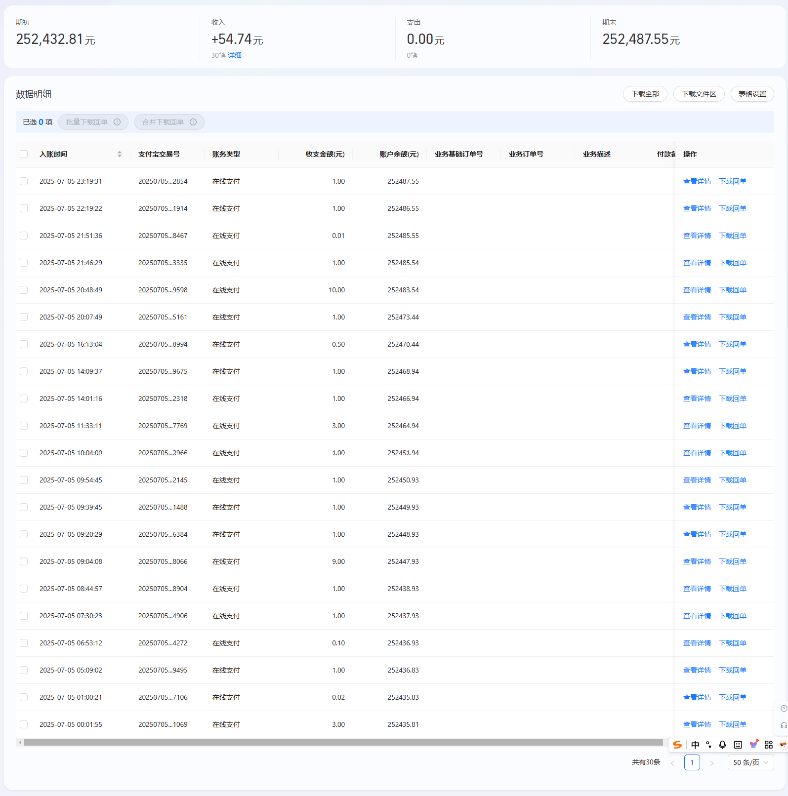View details for transaction 20250705...7106
Image resolution: width=788 pixels, height=796 pixels.
click(697, 697)
